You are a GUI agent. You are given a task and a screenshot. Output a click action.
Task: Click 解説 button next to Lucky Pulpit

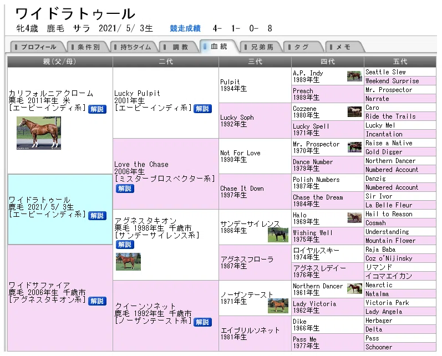point(202,109)
